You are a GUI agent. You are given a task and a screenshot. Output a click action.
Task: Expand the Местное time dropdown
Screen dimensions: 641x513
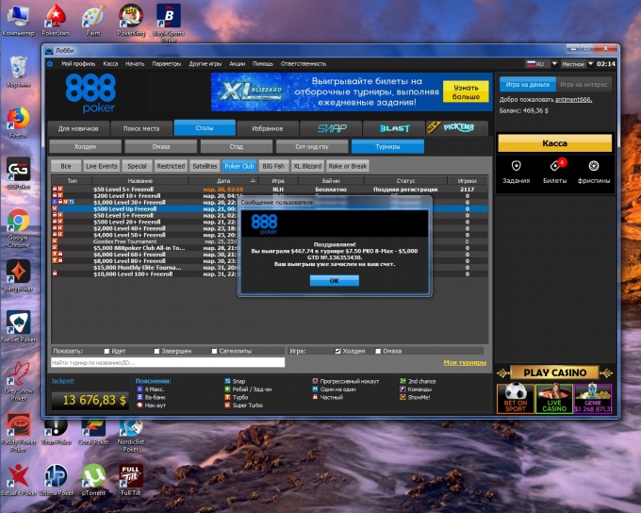pyautogui.click(x=590, y=64)
